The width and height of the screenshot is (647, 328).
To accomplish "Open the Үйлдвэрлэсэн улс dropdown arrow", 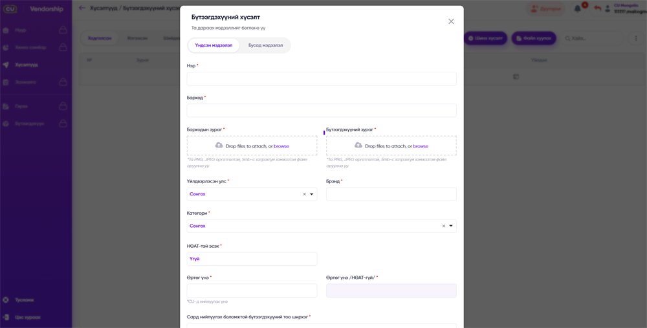I will 312,194.
